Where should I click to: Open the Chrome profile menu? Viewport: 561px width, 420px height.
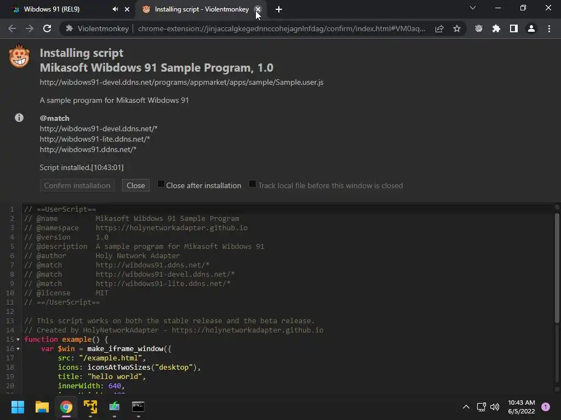coord(531,28)
